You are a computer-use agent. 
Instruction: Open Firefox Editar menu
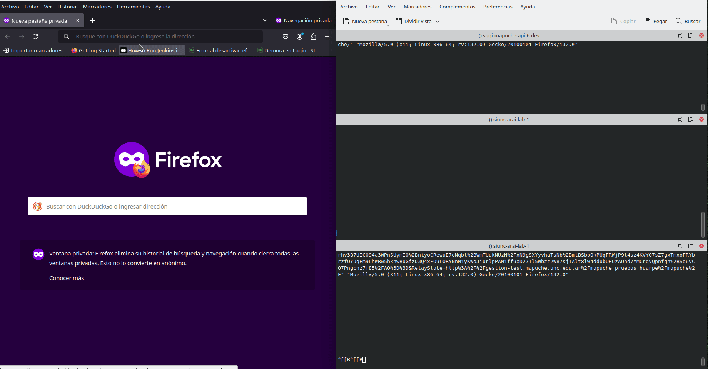tap(32, 7)
